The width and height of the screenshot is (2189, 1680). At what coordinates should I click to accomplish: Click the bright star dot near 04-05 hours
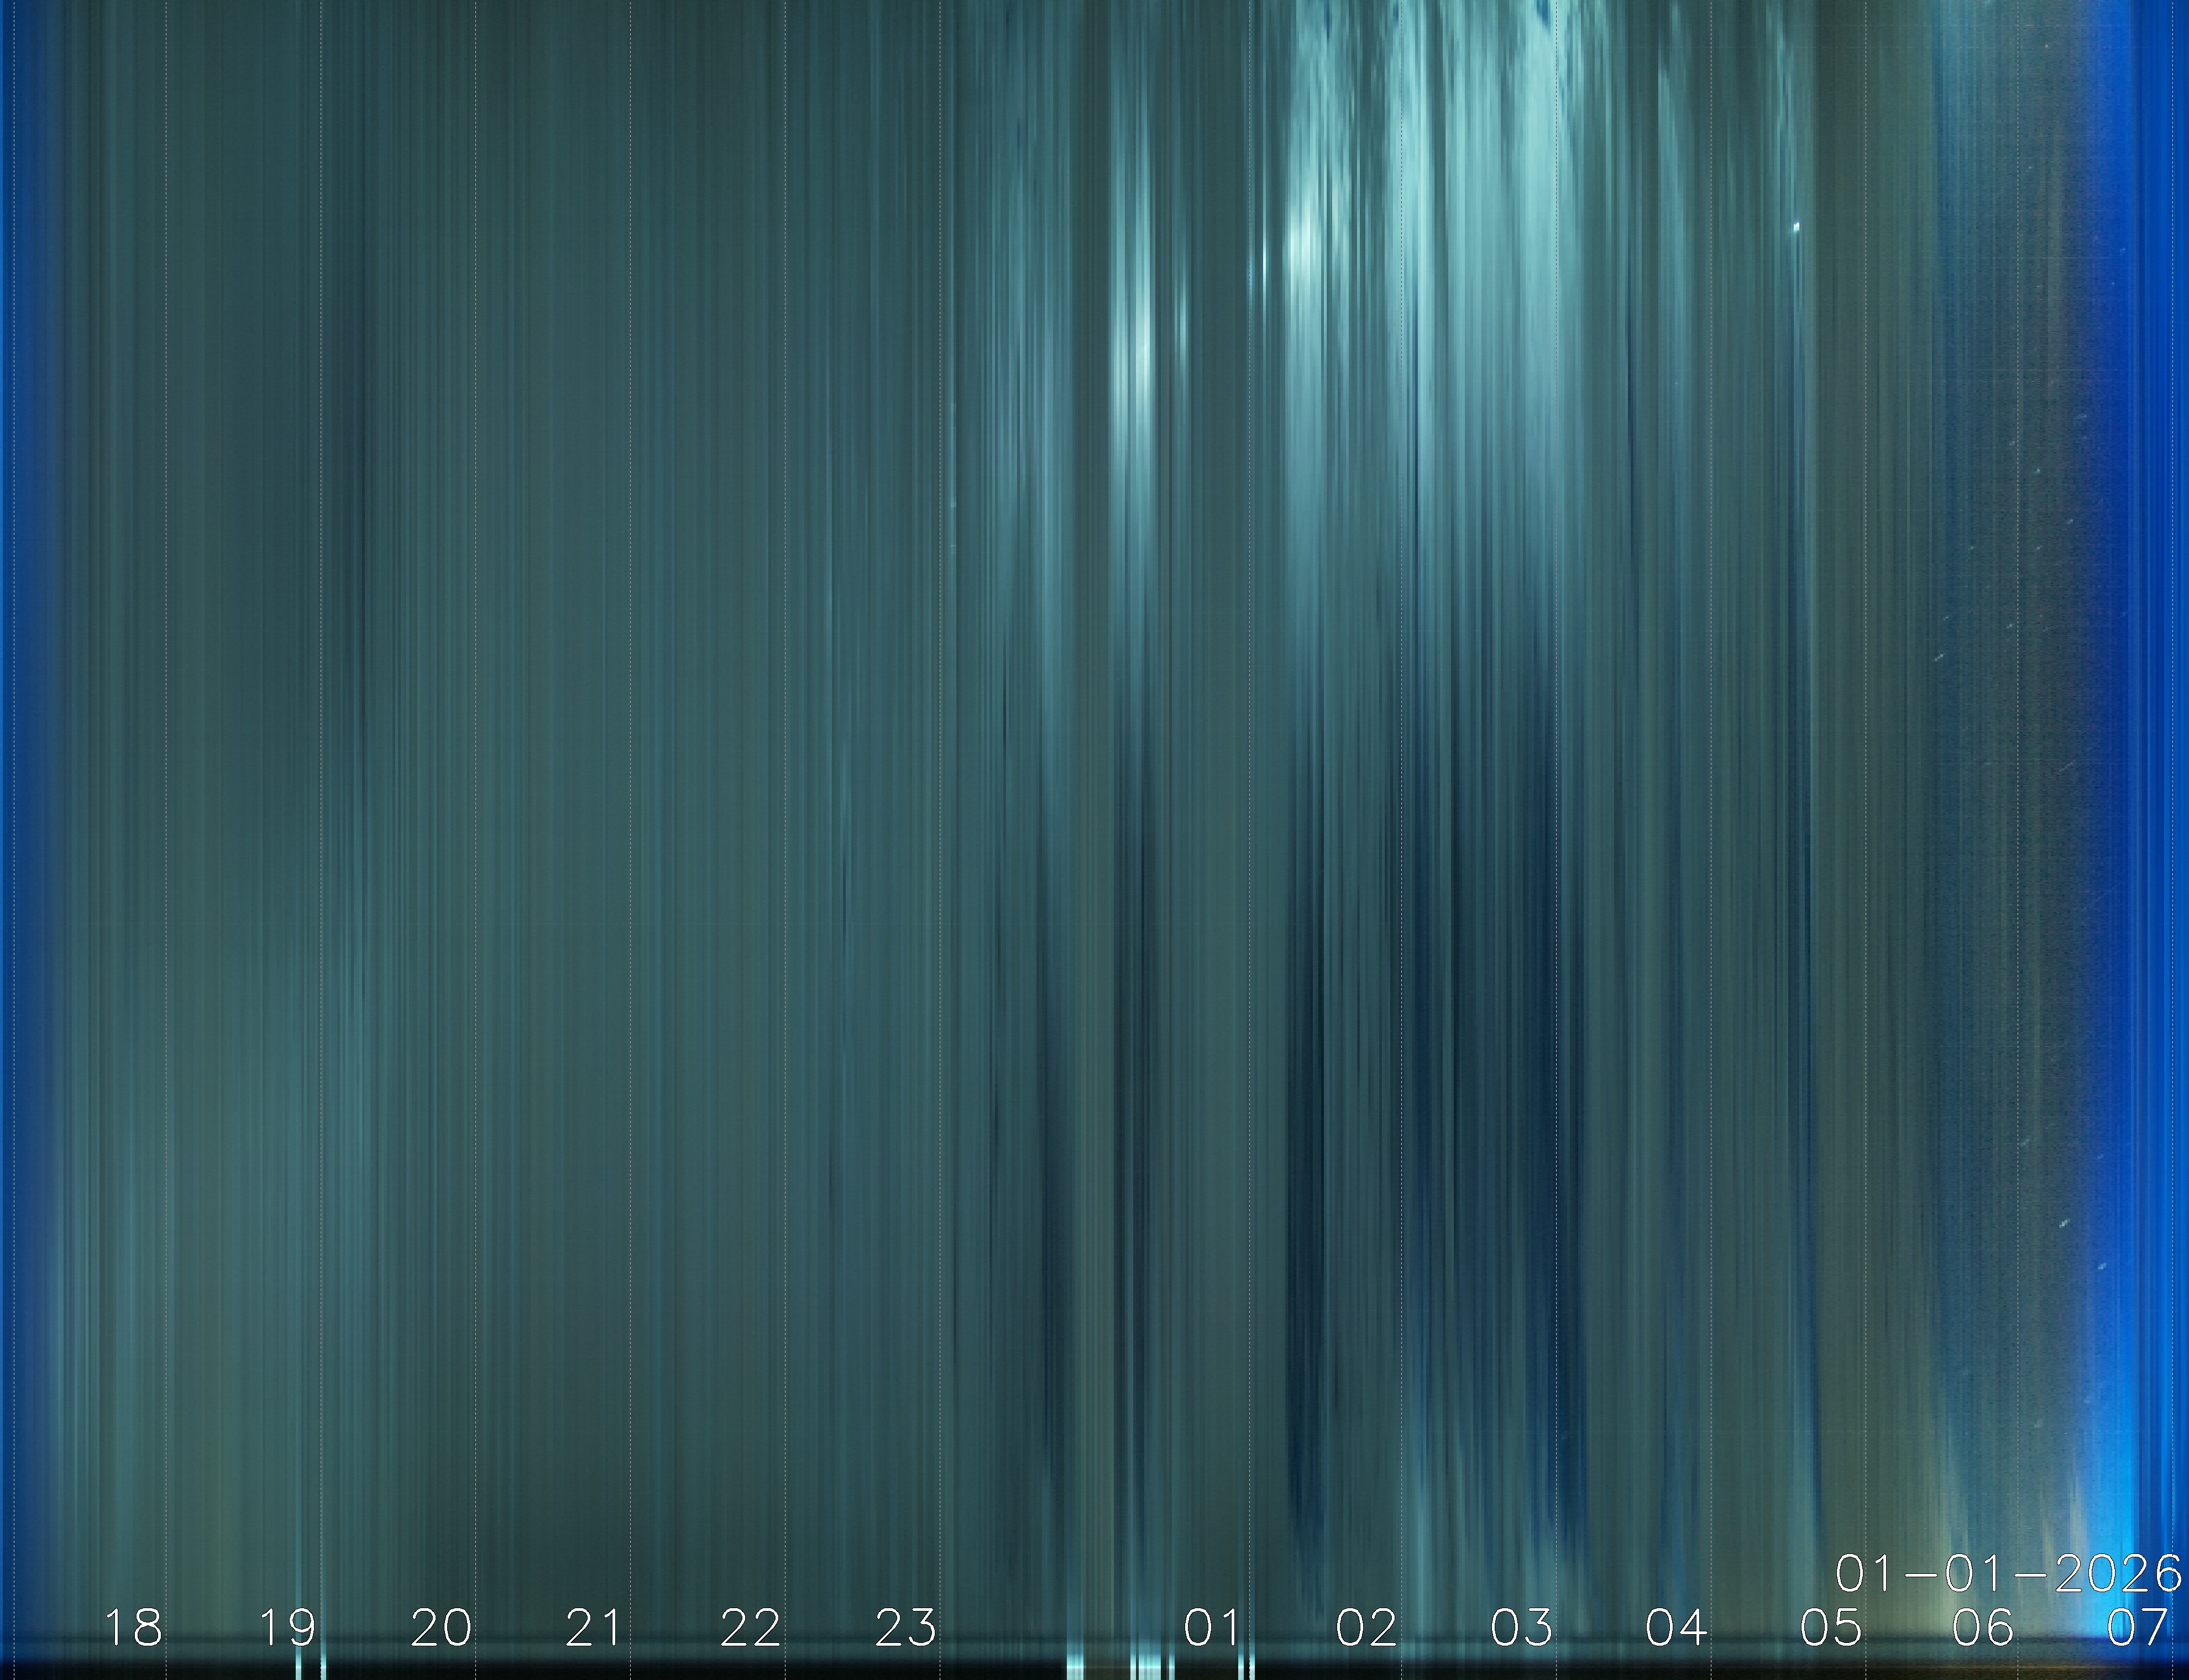tap(1797, 227)
